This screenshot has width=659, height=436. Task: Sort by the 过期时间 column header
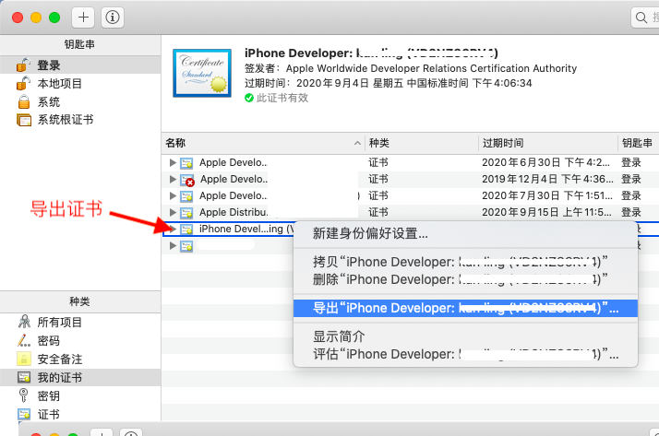click(x=548, y=143)
